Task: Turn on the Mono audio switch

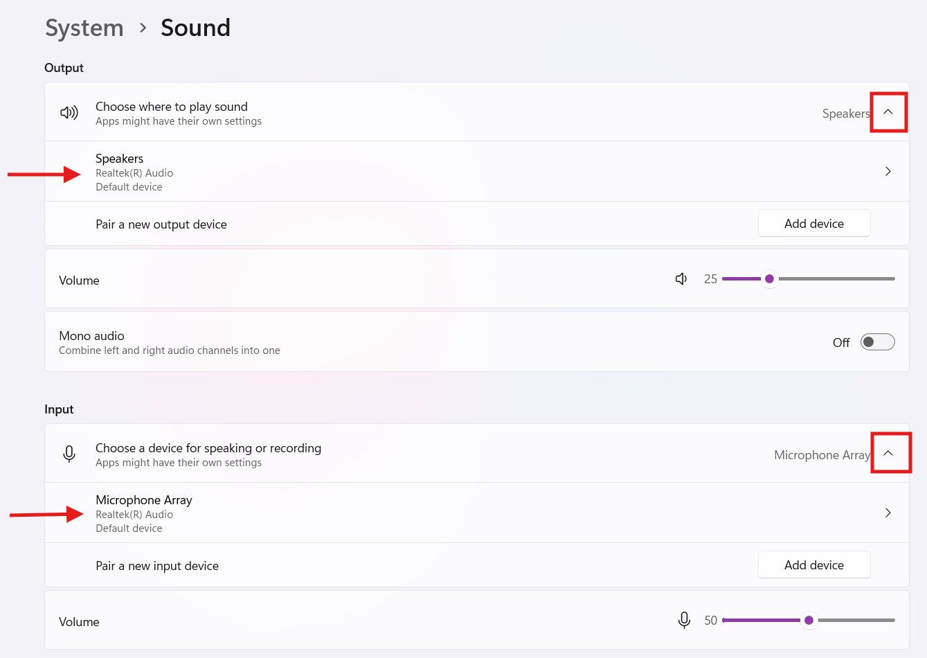Action: click(x=877, y=342)
